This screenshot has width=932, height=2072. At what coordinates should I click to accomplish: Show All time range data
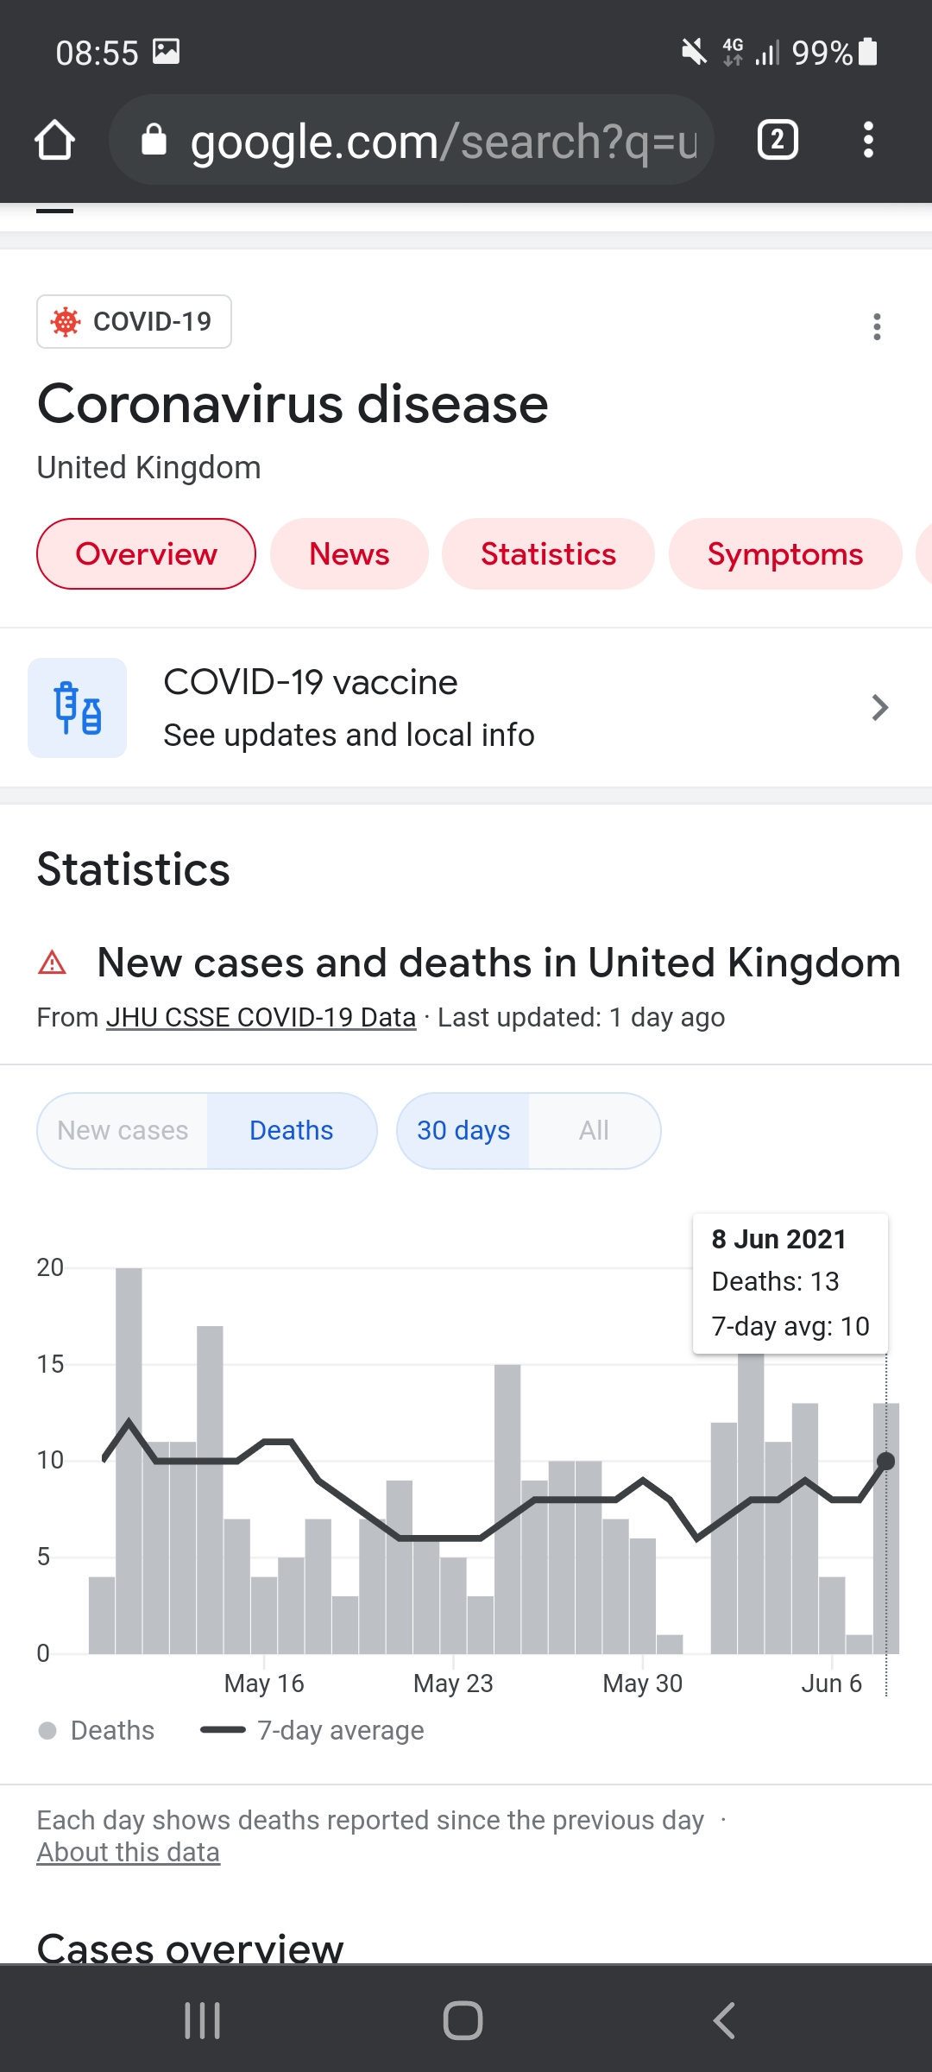[594, 1130]
